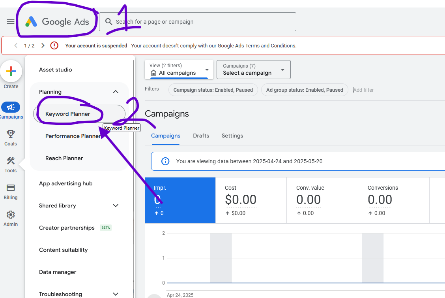Select the Cost metric card

[x=251, y=200]
